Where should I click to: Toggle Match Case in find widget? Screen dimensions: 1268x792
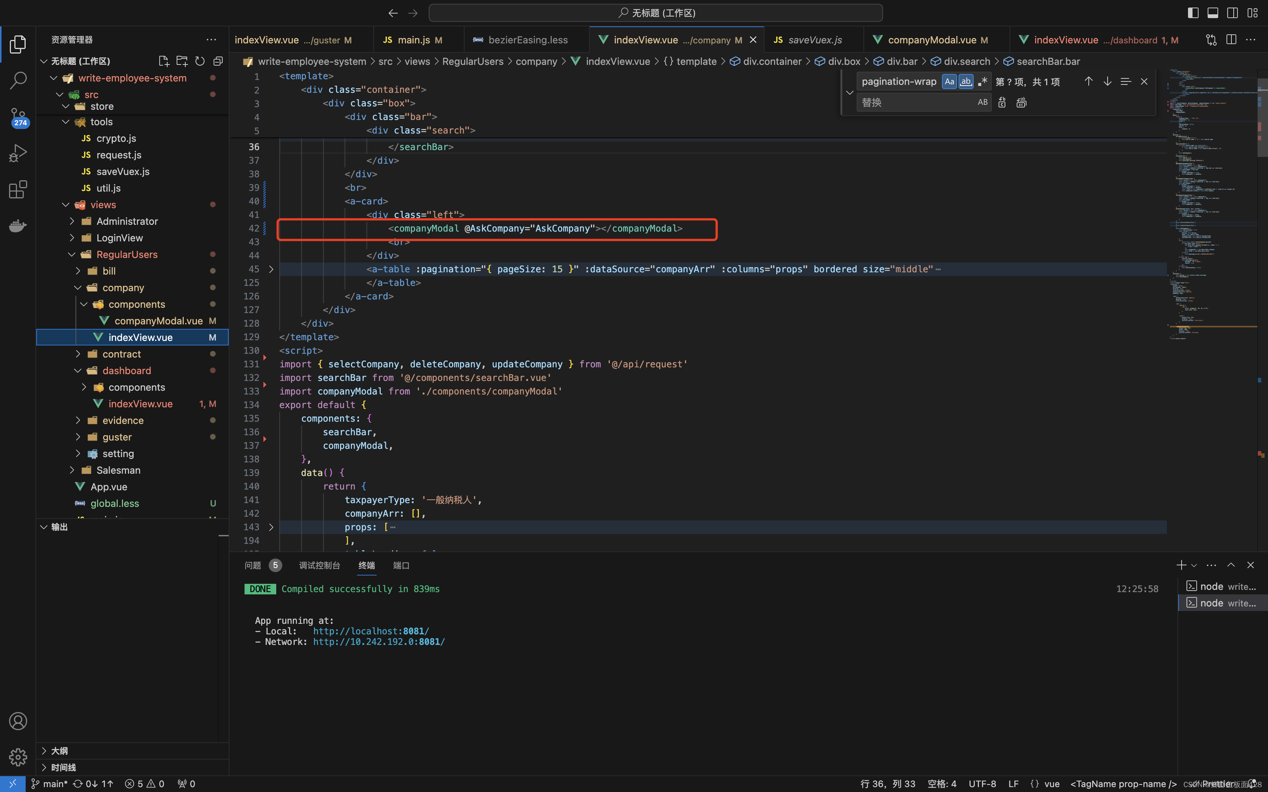click(949, 81)
